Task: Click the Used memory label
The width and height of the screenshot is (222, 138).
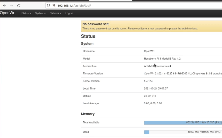Action: (86, 132)
